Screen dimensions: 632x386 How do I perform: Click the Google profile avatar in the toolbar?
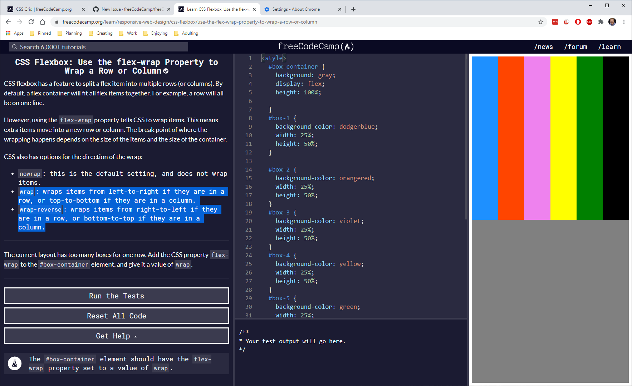[x=612, y=22]
